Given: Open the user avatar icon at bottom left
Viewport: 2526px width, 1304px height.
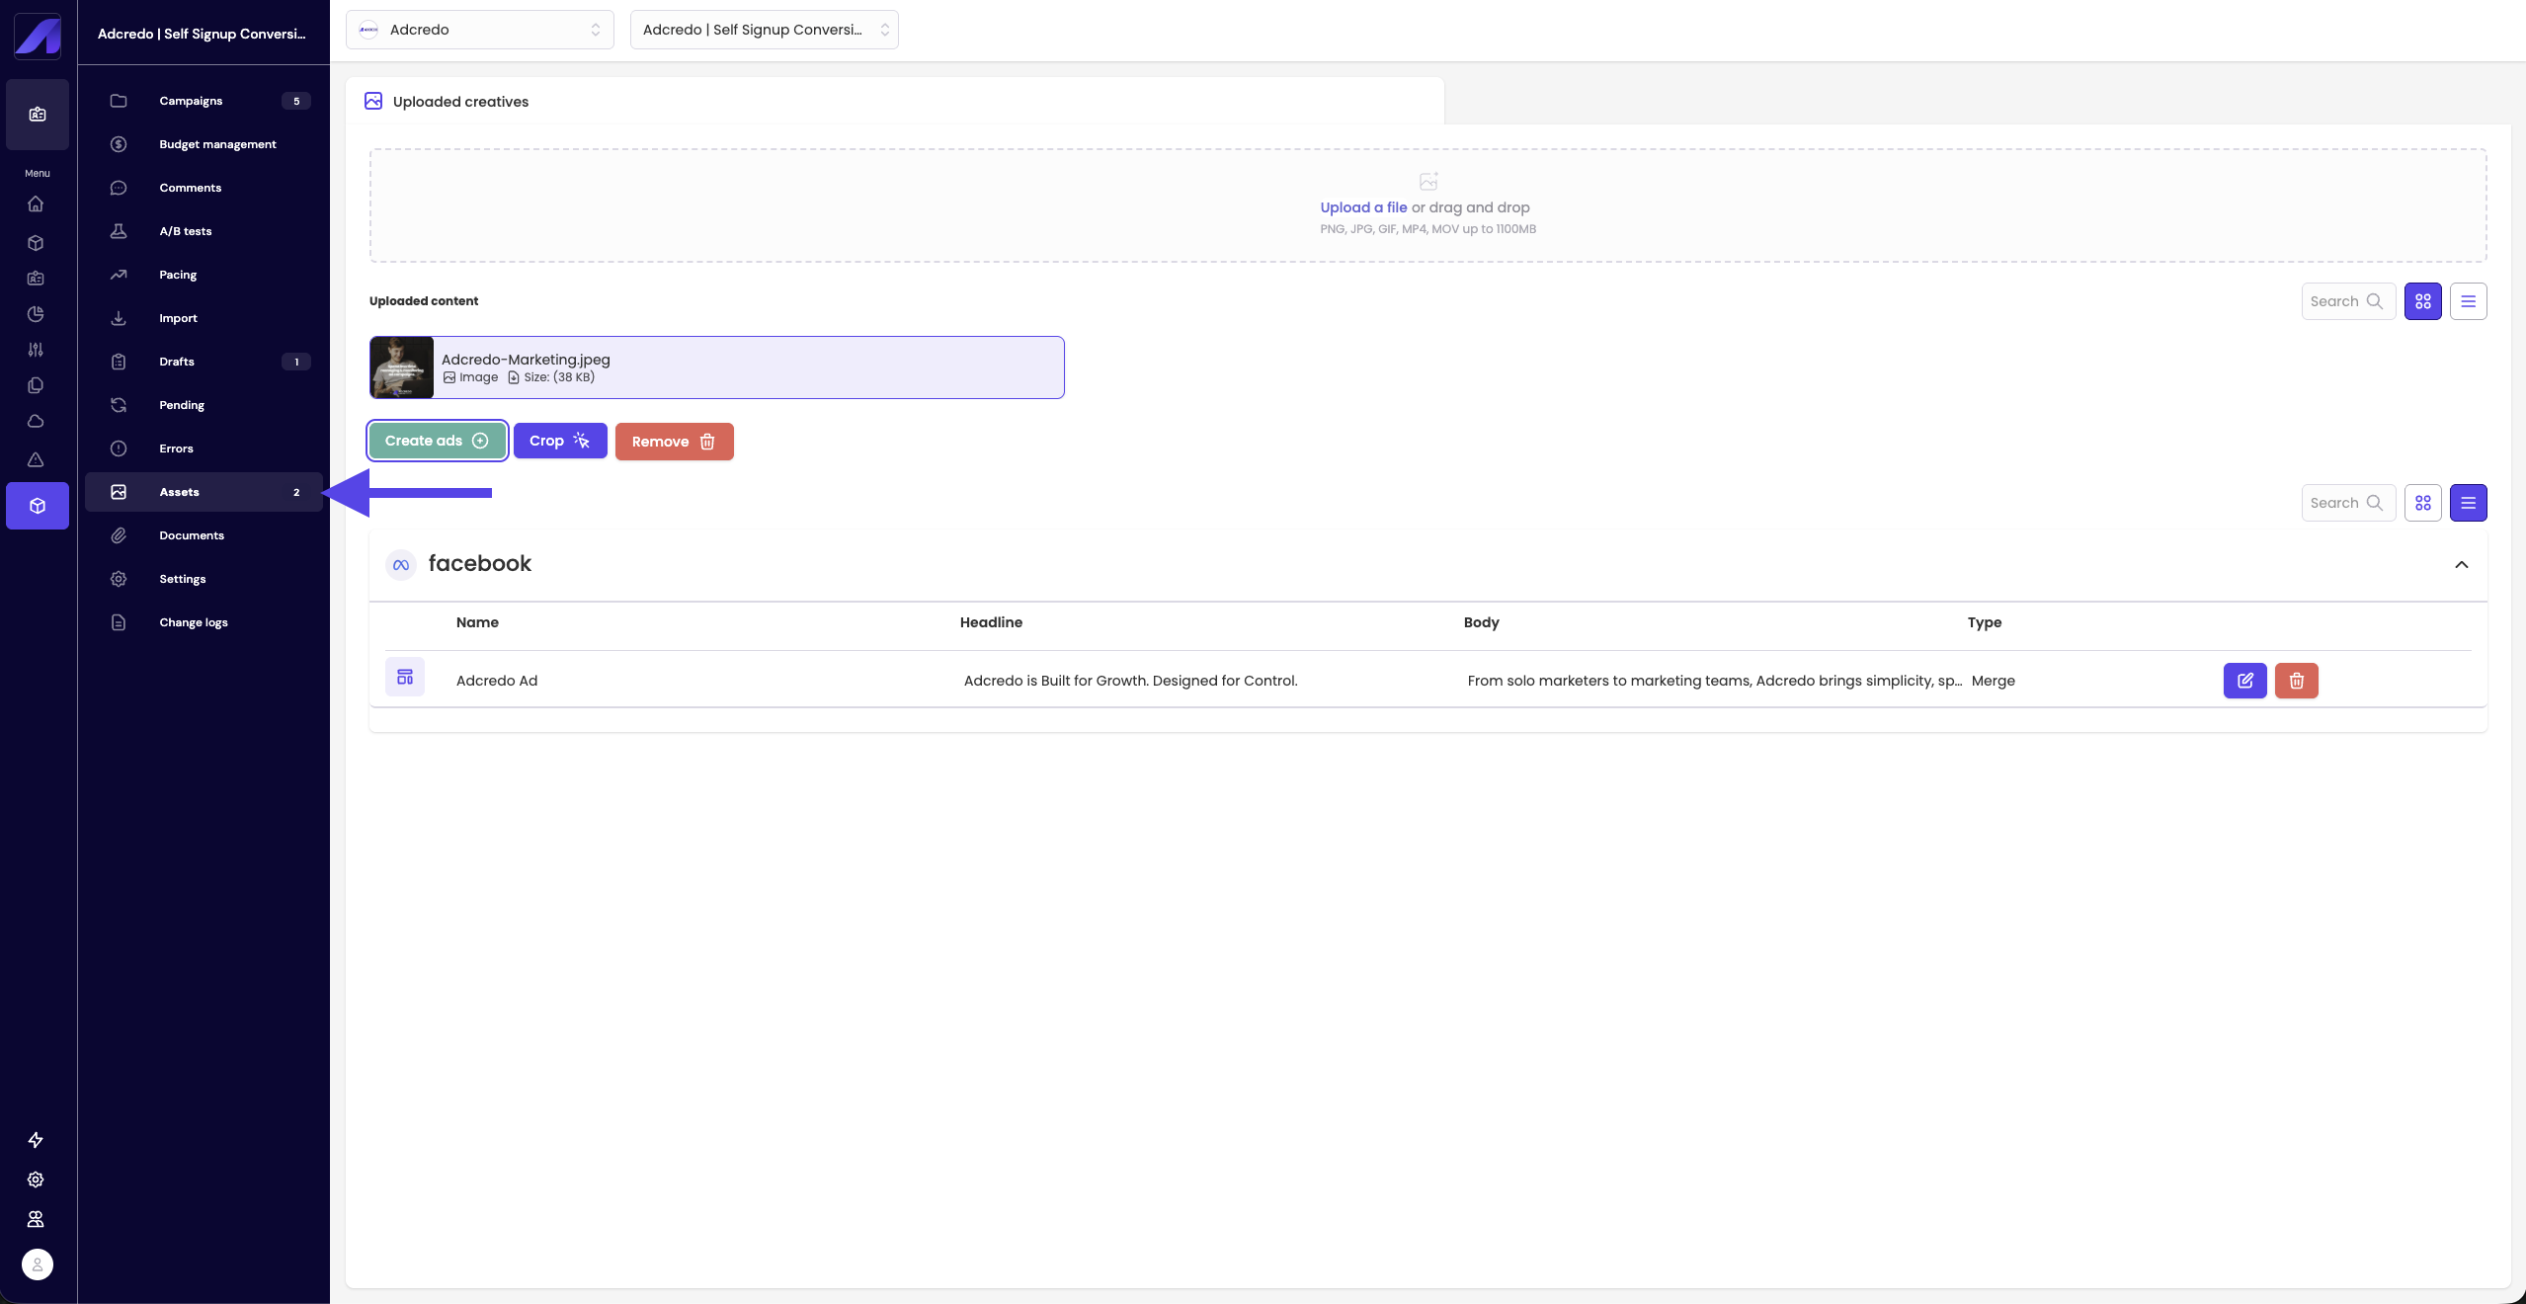Looking at the screenshot, I should tap(38, 1264).
